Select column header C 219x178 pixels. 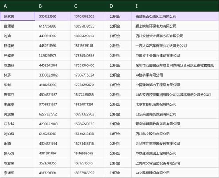(x=88, y=6)
